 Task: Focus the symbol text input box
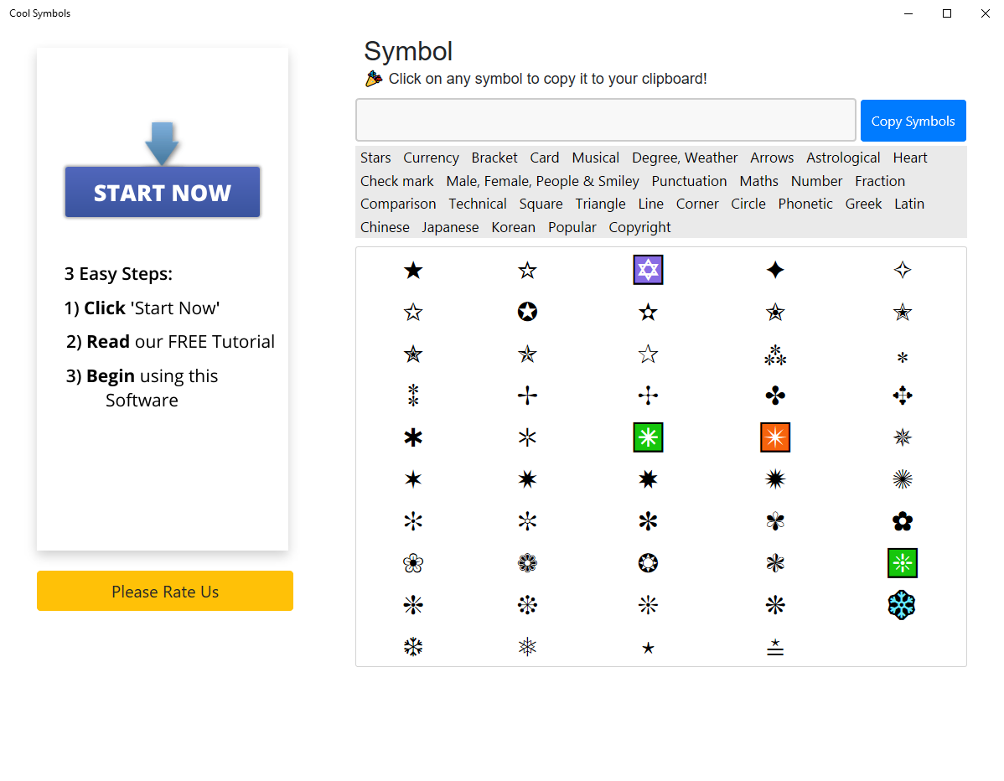605,121
